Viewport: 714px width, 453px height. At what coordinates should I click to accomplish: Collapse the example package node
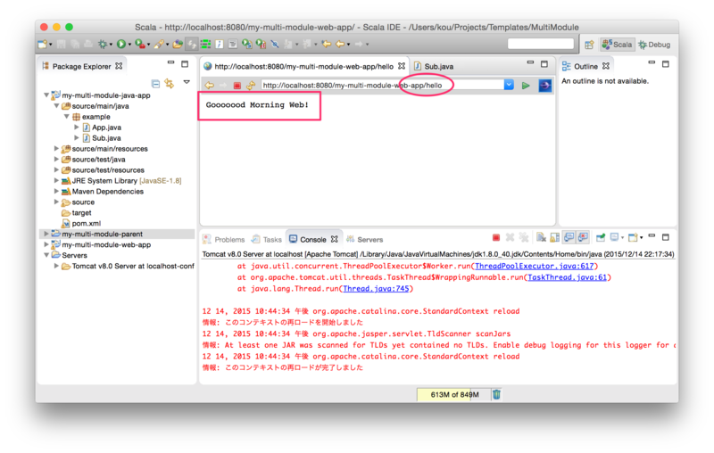point(66,117)
